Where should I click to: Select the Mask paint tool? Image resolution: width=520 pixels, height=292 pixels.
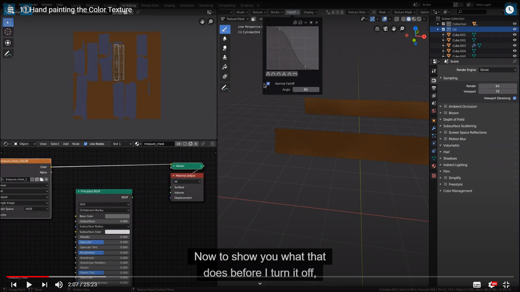pyautogui.click(x=225, y=77)
